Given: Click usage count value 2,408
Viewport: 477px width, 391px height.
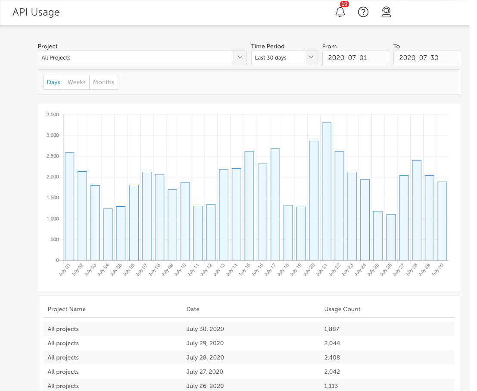Looking at the screenshot, I should pyautogui.click(x=332, y=357).
